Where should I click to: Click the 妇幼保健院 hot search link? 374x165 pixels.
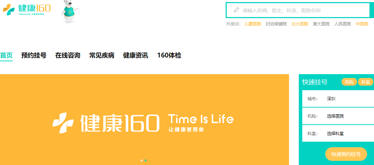[276, 24]
